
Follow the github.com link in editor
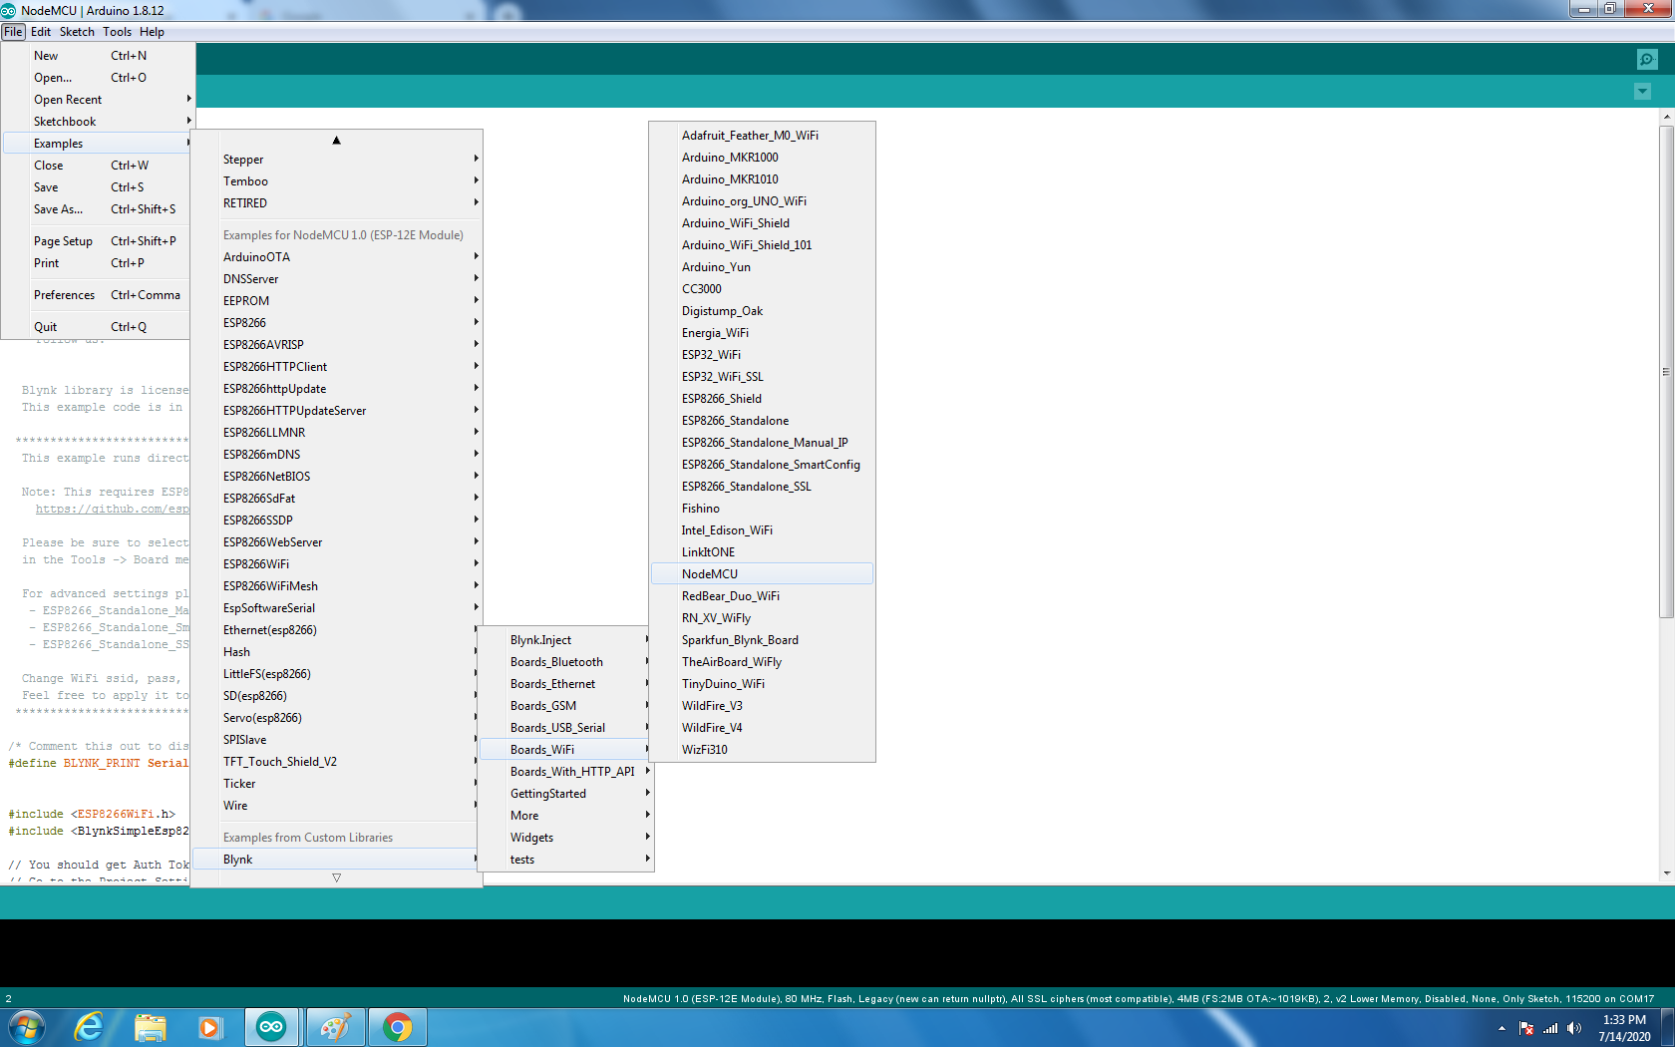tap(112, 509)
